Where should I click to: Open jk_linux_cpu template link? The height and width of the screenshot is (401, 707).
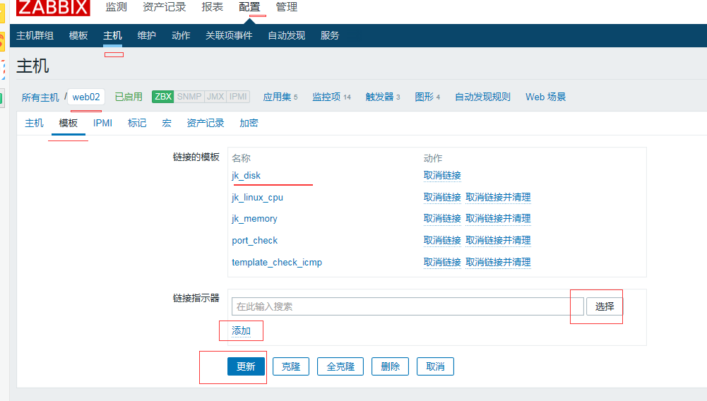point(258,198)
